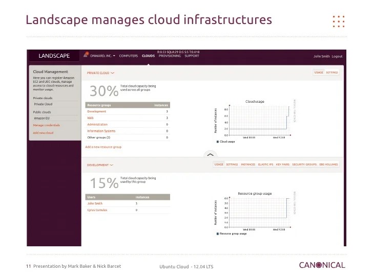Open the Information Systems resource group
This screenshot has width=373, height=279.
point(101,131)
